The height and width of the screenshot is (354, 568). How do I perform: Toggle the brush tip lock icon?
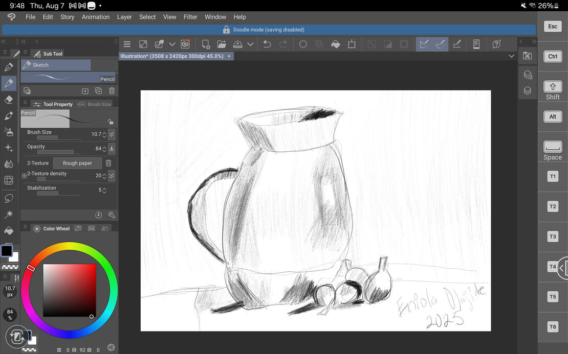click(x=110, y=122)
